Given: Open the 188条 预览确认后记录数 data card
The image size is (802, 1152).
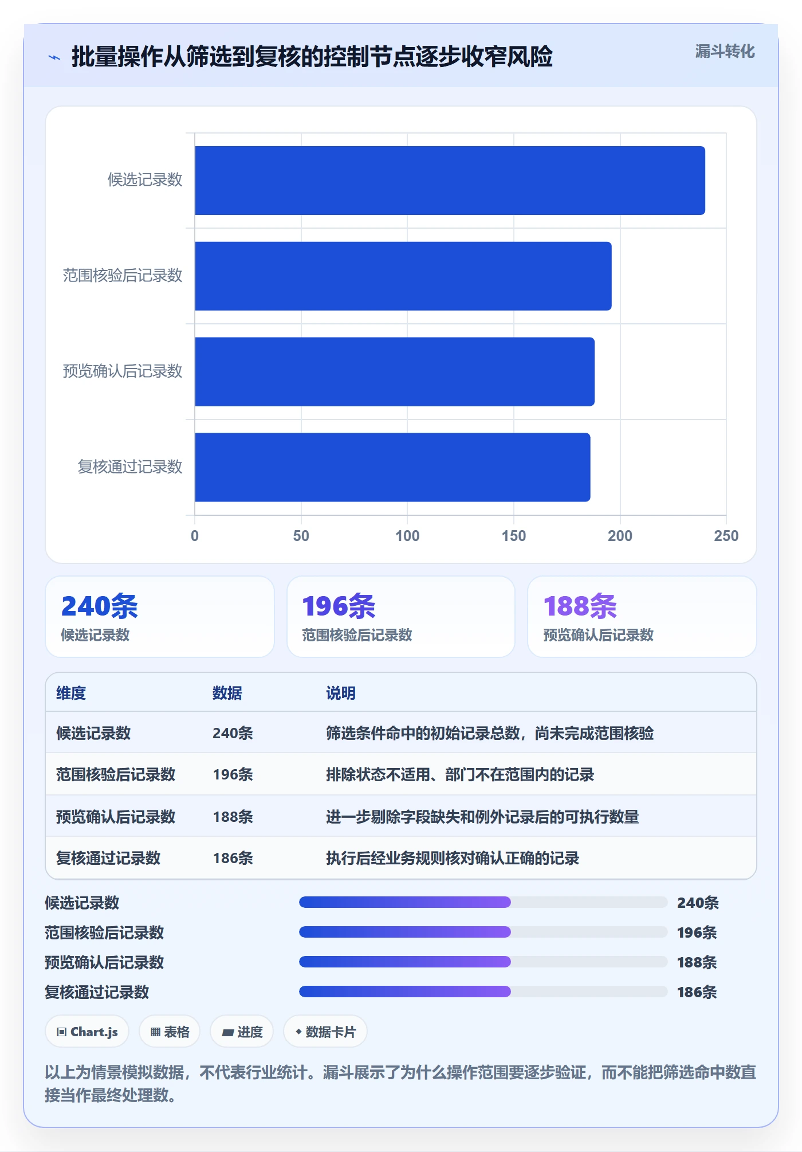Looking at the screenshot, I should (x=642, y=617).
